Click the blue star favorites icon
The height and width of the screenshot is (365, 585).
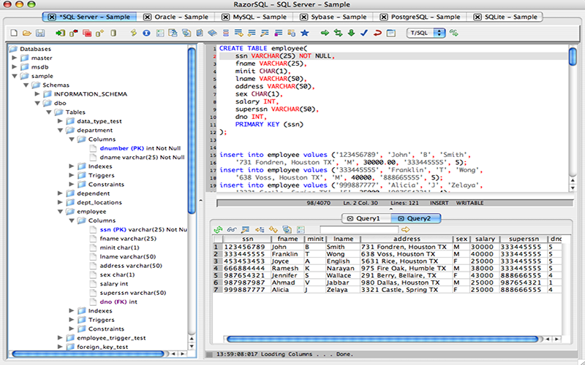coord(305,33)
